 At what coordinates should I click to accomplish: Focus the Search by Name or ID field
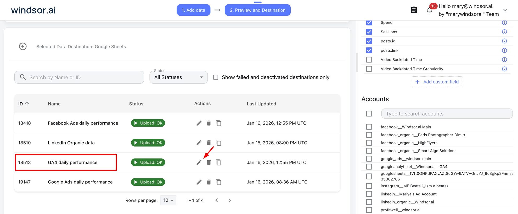[x=79, y=77]
